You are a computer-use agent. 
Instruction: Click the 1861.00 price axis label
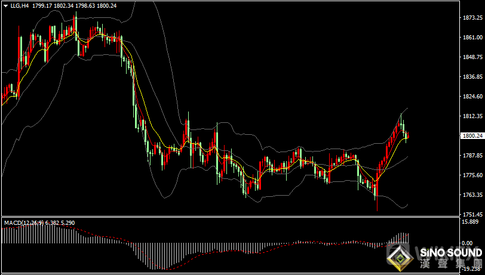[x=472, y=38]
